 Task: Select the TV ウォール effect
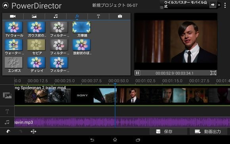point(14,29)
